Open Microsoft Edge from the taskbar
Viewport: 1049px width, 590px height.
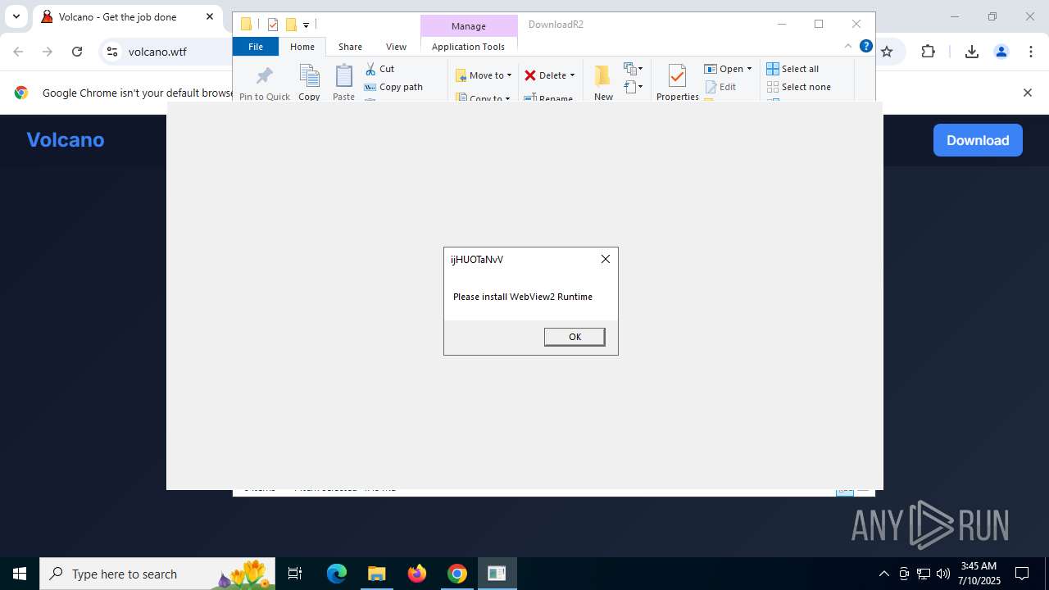[x=337, y=574]
